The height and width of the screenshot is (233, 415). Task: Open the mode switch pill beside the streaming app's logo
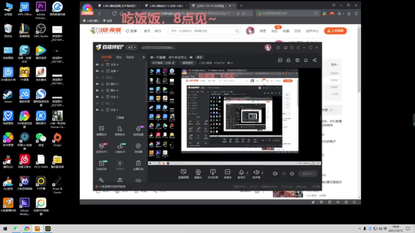(x=132, y=47)
